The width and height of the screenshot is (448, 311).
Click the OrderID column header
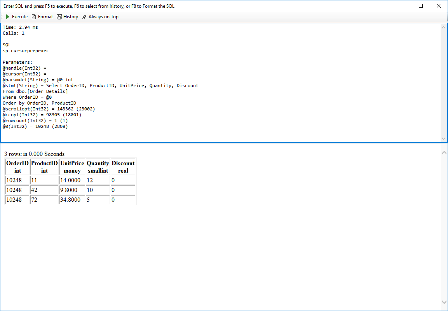(x=18, y=167)
